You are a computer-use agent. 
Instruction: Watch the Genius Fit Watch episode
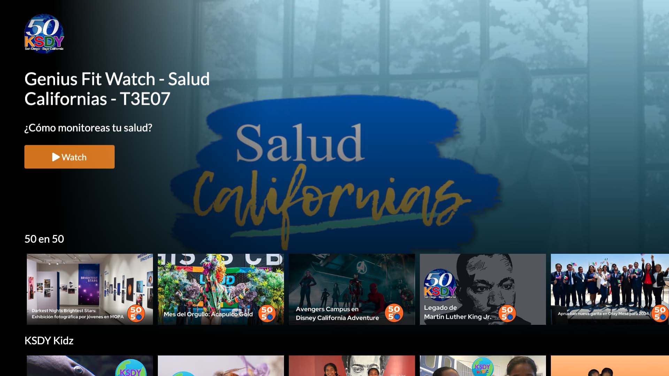[x=69, y=157]
